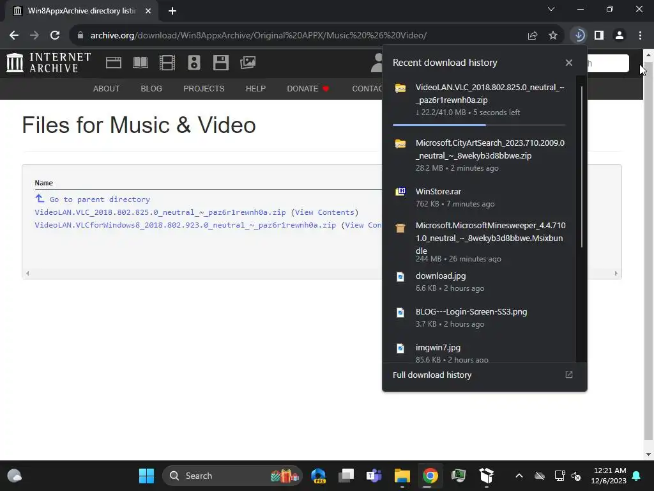Click the file list horizontal scroll right arrow
This screenshot has width=654, height=491.
coord(616,273)
